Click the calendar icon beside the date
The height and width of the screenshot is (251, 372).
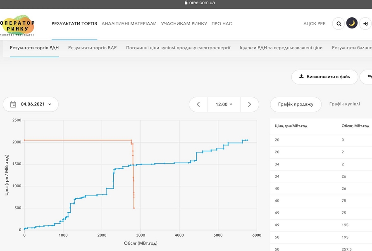(13, 104)
